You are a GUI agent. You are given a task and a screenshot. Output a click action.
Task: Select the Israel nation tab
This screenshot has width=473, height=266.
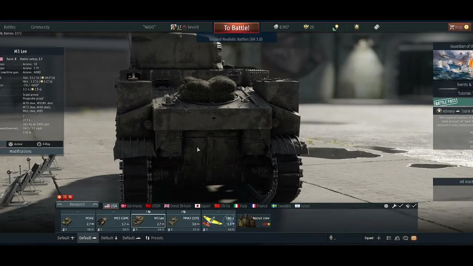(x=303, y=206)
